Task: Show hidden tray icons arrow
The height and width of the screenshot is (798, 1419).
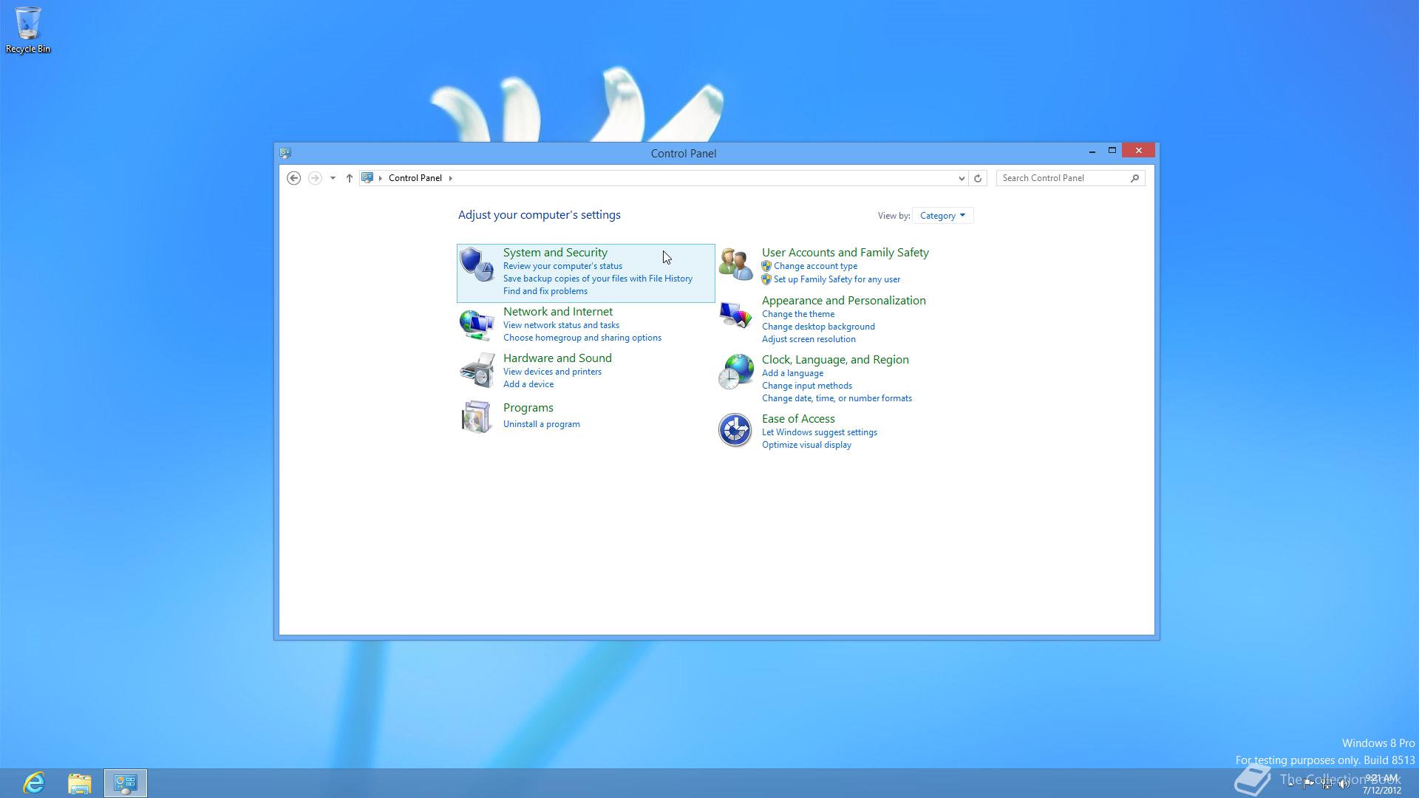Action: tap(1290, 784)
